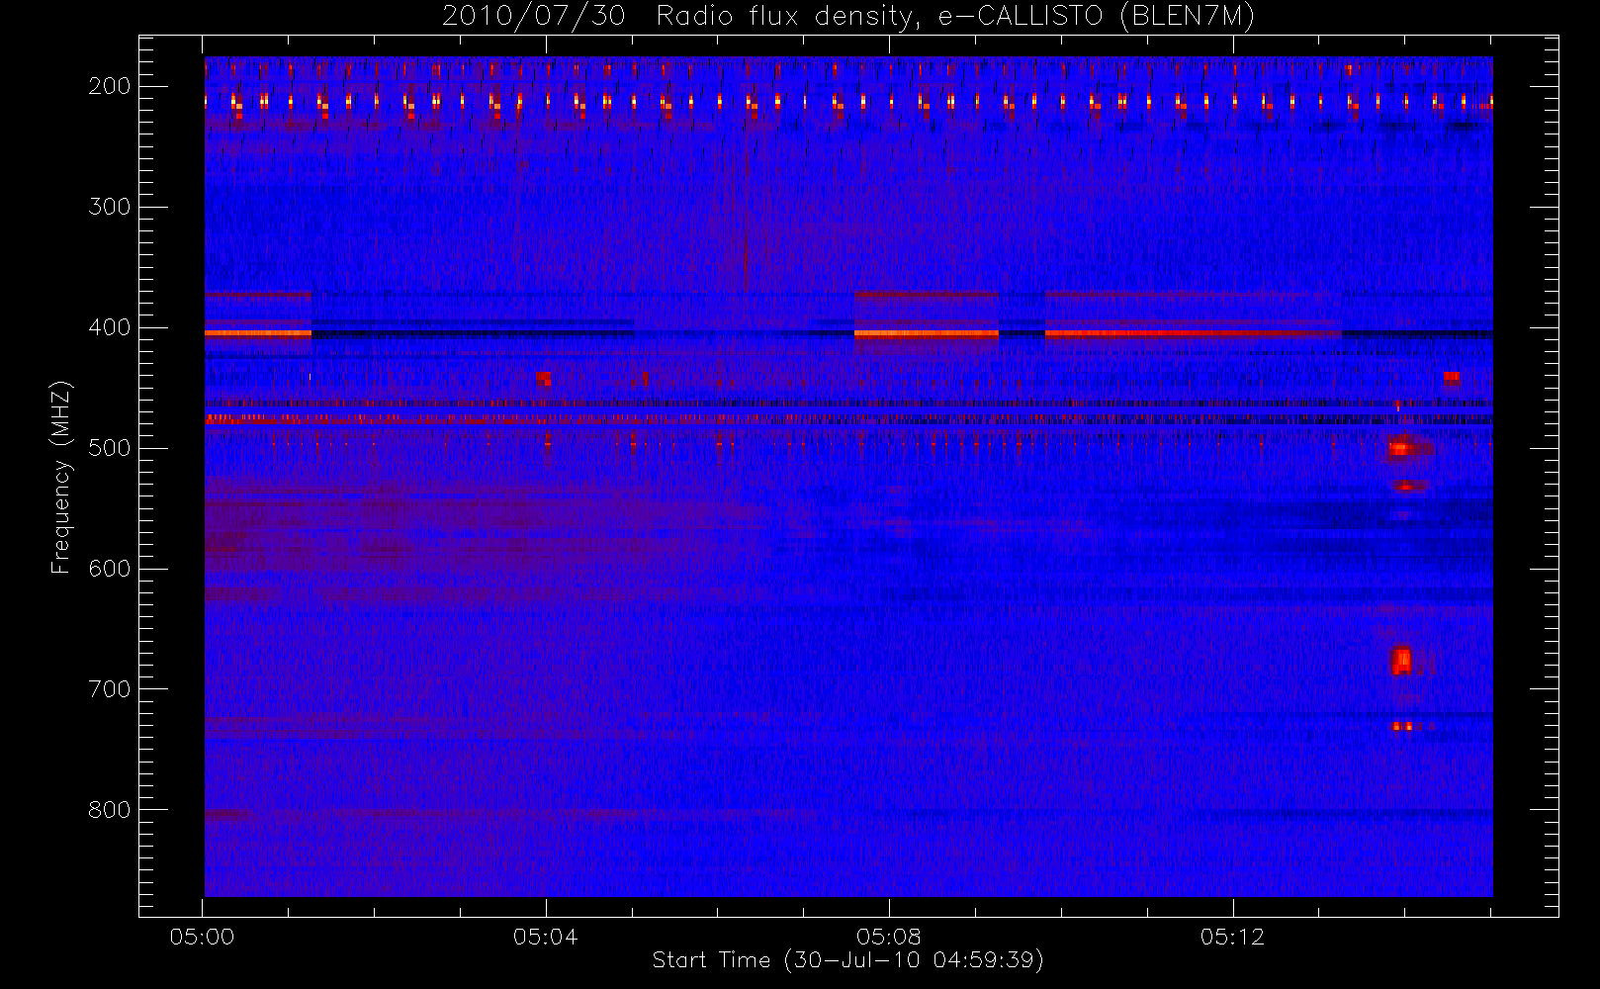Click the red spot near 440 MHz at 05:14:30

pyautogui.click(x=1451, y=377)
